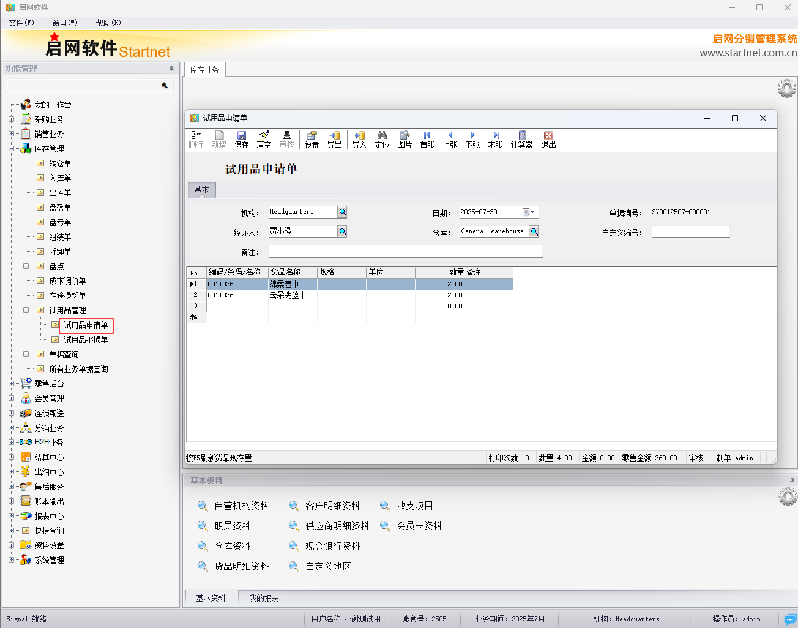Switch to the 基本资料 bottom tab
The image size is (798, 628).
click(211, 599)
